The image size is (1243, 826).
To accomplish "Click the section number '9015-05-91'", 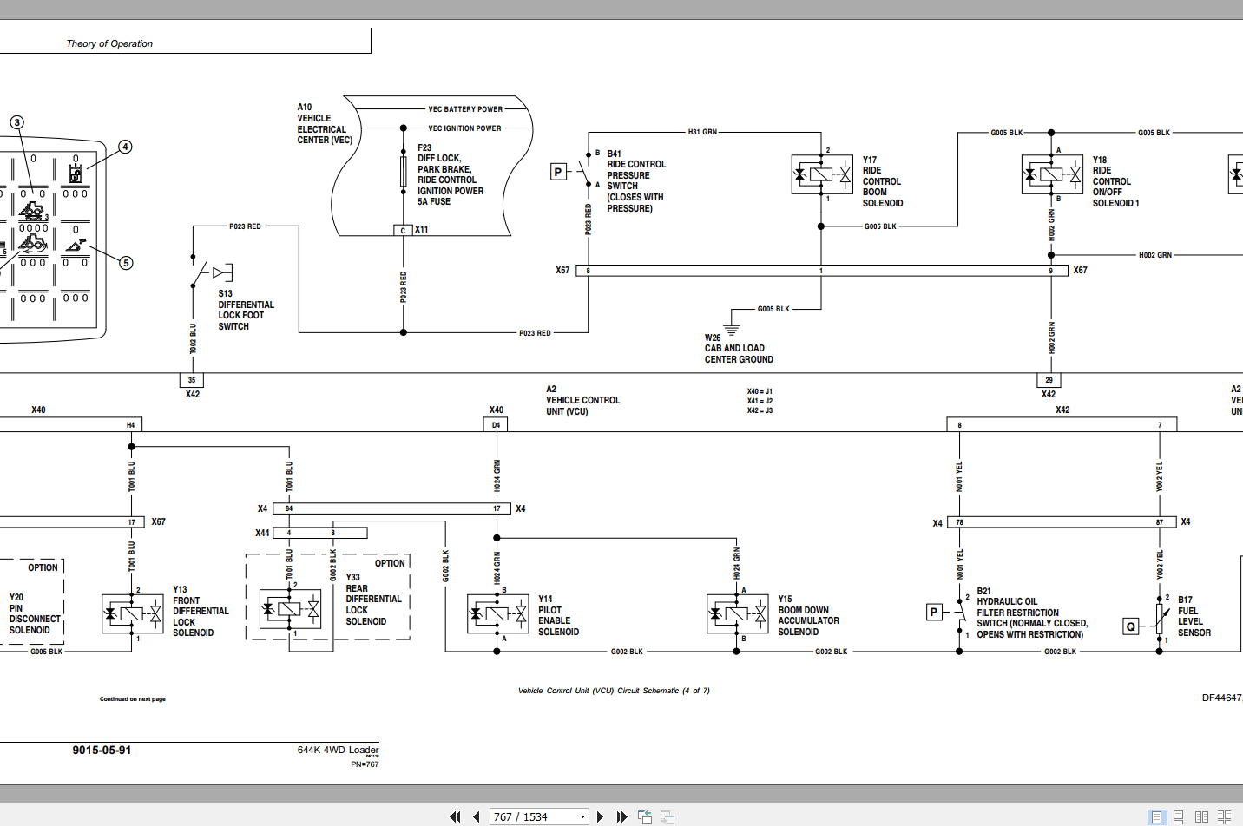I will tap(102, 751).
